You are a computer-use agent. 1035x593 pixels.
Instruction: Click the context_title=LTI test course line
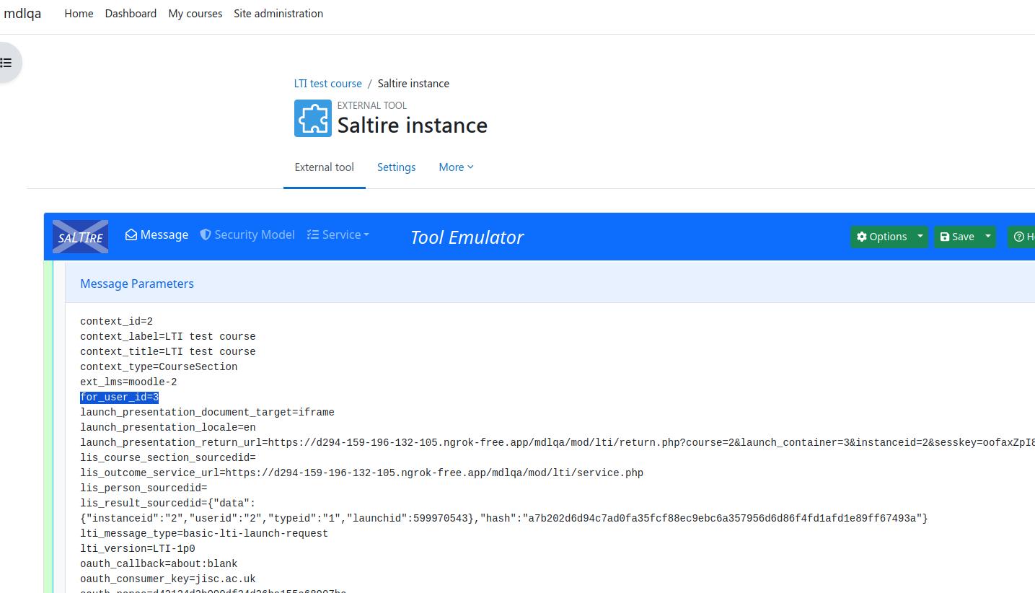[168, 352]
